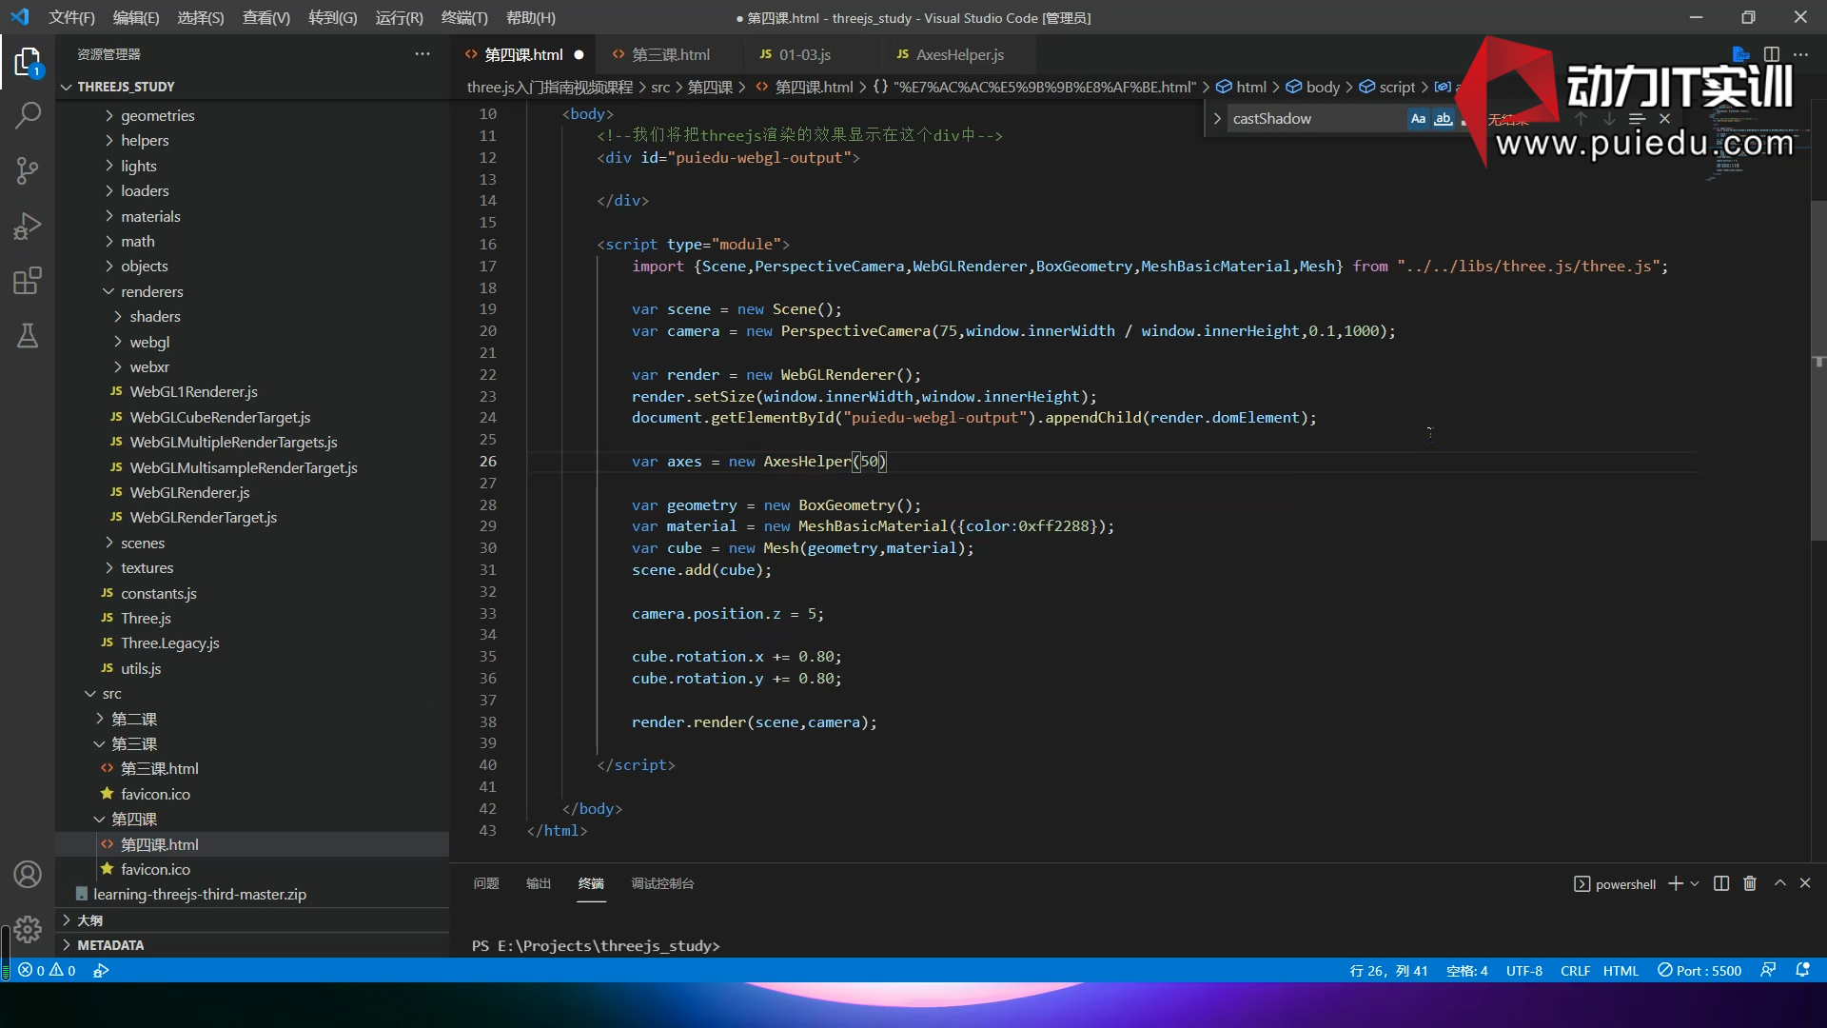
Task: Open the Extensions view
Action: 28,282
